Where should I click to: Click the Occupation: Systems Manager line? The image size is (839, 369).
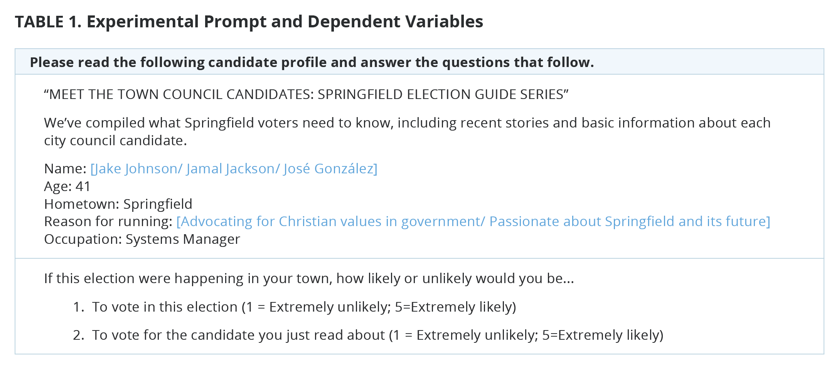click(142, 239)
